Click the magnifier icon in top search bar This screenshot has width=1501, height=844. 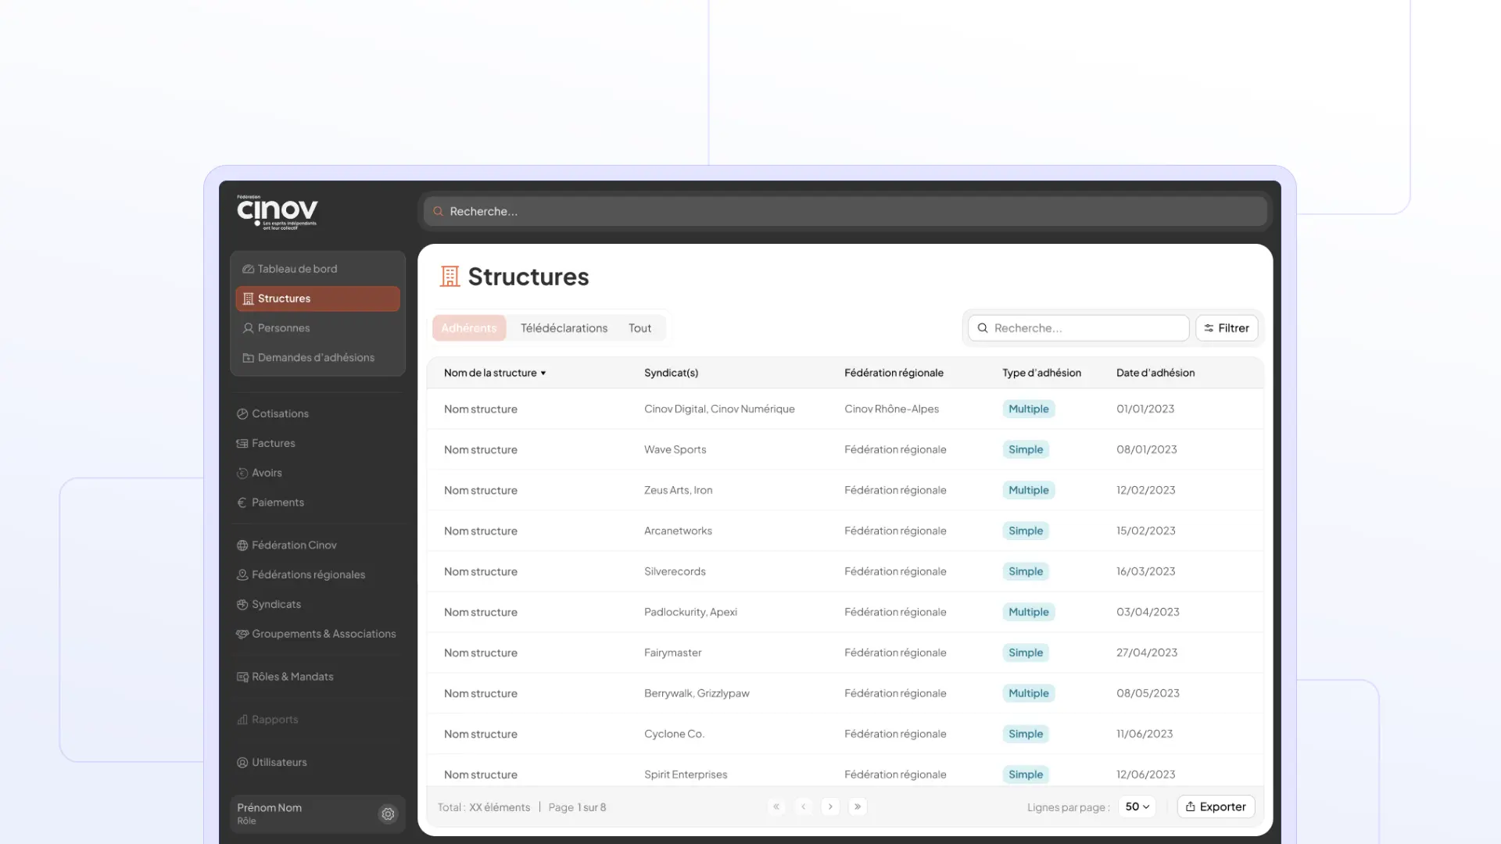coord(439,212)
